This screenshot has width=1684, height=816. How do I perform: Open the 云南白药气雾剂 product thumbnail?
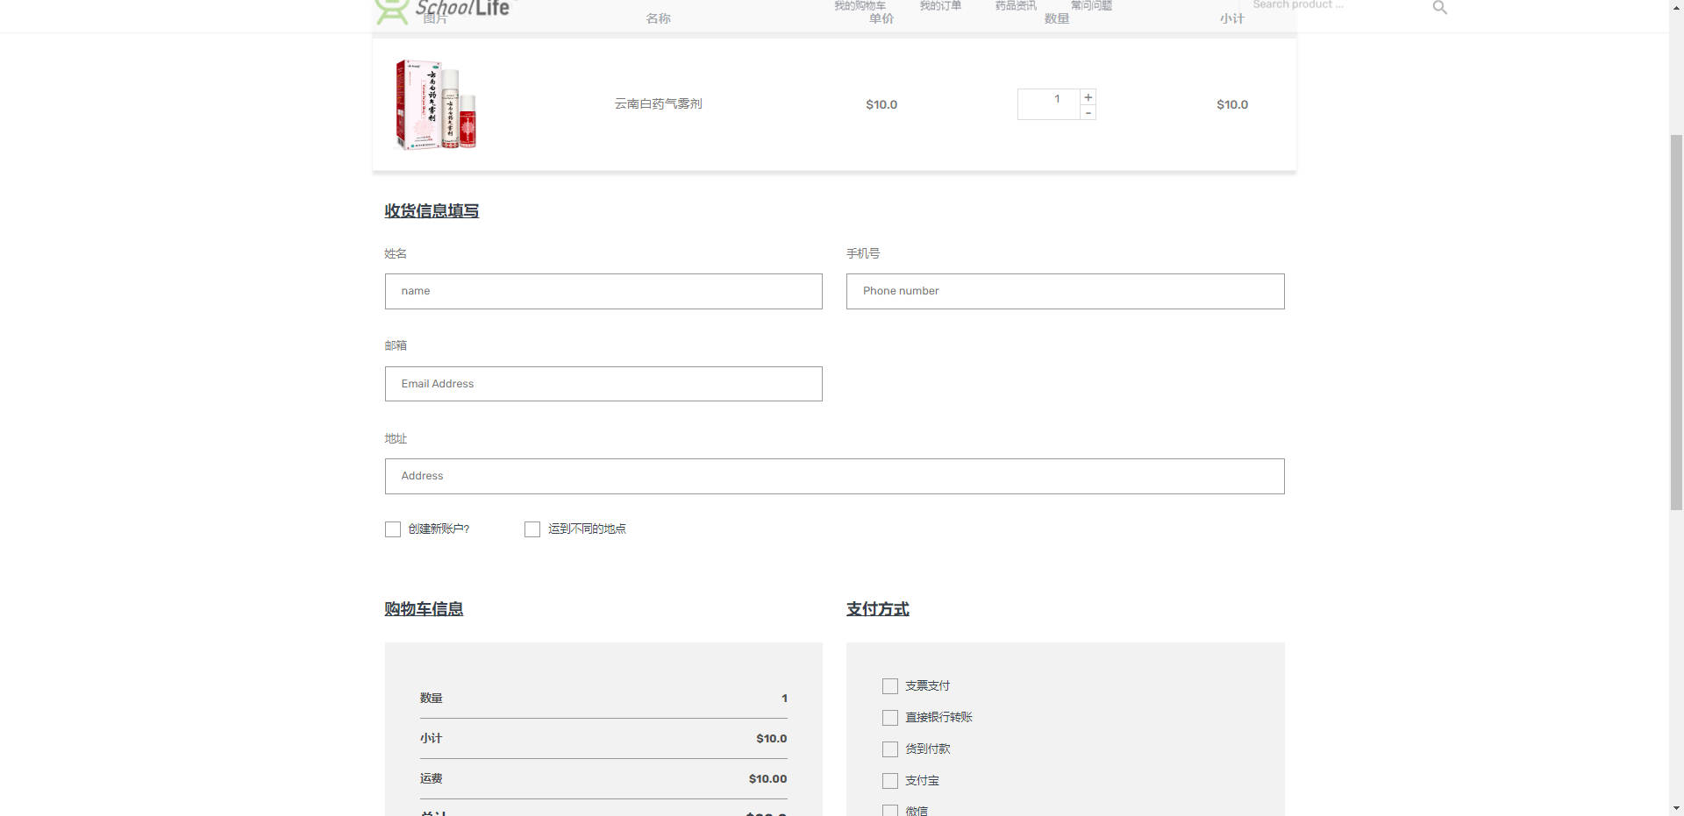pos(436,104)
